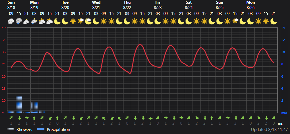Click the 'Updated 8/18 11:47' timestamp
The height and width of the screenshot is (134, 290).
(x=269, y=129)
